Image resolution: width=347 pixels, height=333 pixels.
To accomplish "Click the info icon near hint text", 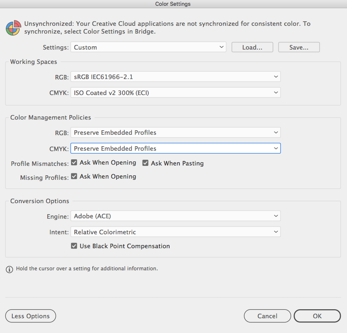I will pyautogui.click(x=9, y=270).
